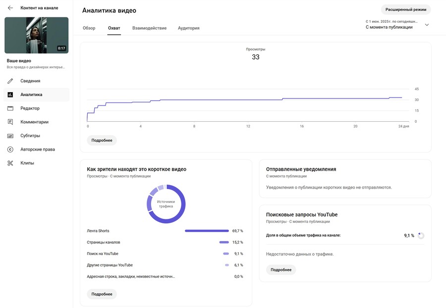Click the back arrow next to Контент на канале
The height and width of the screenshot is (308, 446).
[10, 8]
